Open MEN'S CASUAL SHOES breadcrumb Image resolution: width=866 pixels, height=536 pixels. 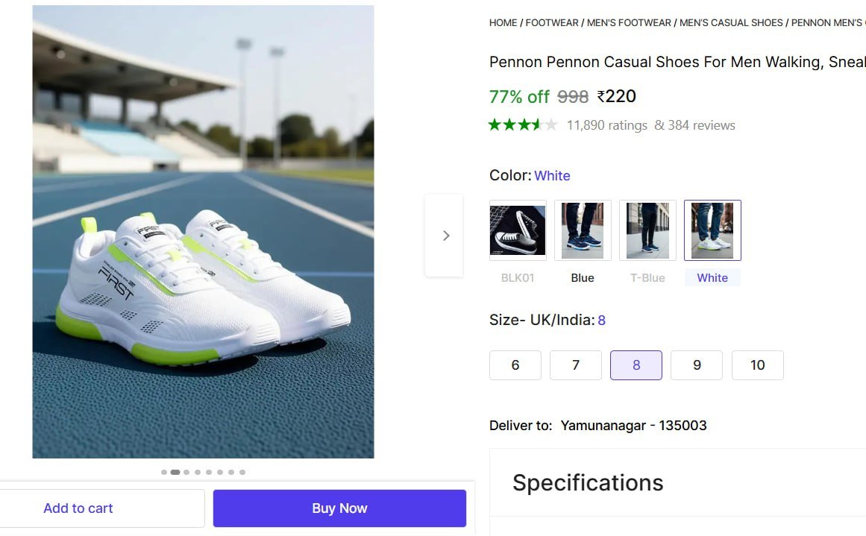(x=731, y=23)
